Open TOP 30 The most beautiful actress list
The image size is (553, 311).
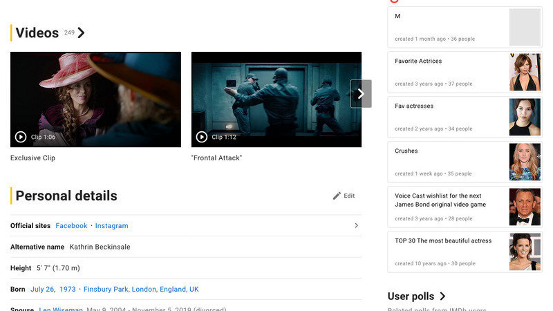[x=443, y=241]
